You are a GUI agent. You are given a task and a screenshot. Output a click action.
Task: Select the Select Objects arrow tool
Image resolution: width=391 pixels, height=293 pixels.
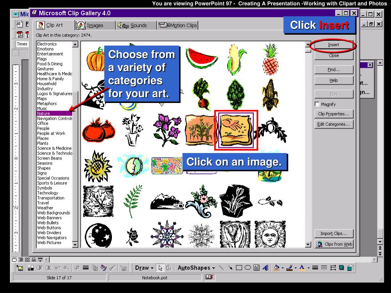[160, 268]
